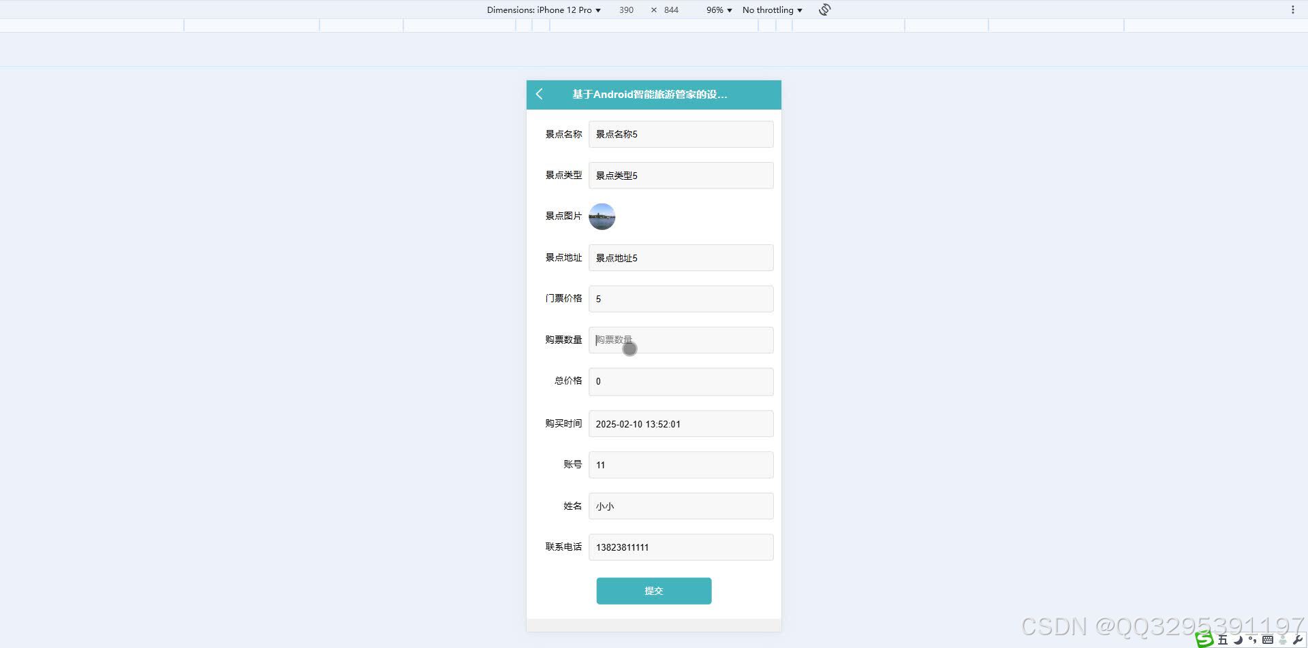Click the scenic spot circular image icon
This screenshot has height=648, width=1308.
pyautogui.click(x=602, y=216)
